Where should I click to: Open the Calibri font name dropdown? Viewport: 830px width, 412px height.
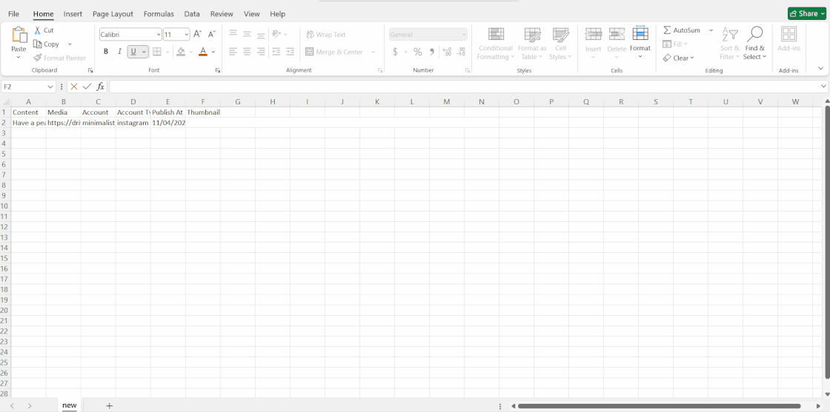tap(159, 35)
